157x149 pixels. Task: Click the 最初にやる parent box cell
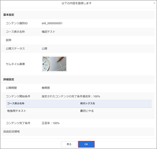(x=87, y=111)
